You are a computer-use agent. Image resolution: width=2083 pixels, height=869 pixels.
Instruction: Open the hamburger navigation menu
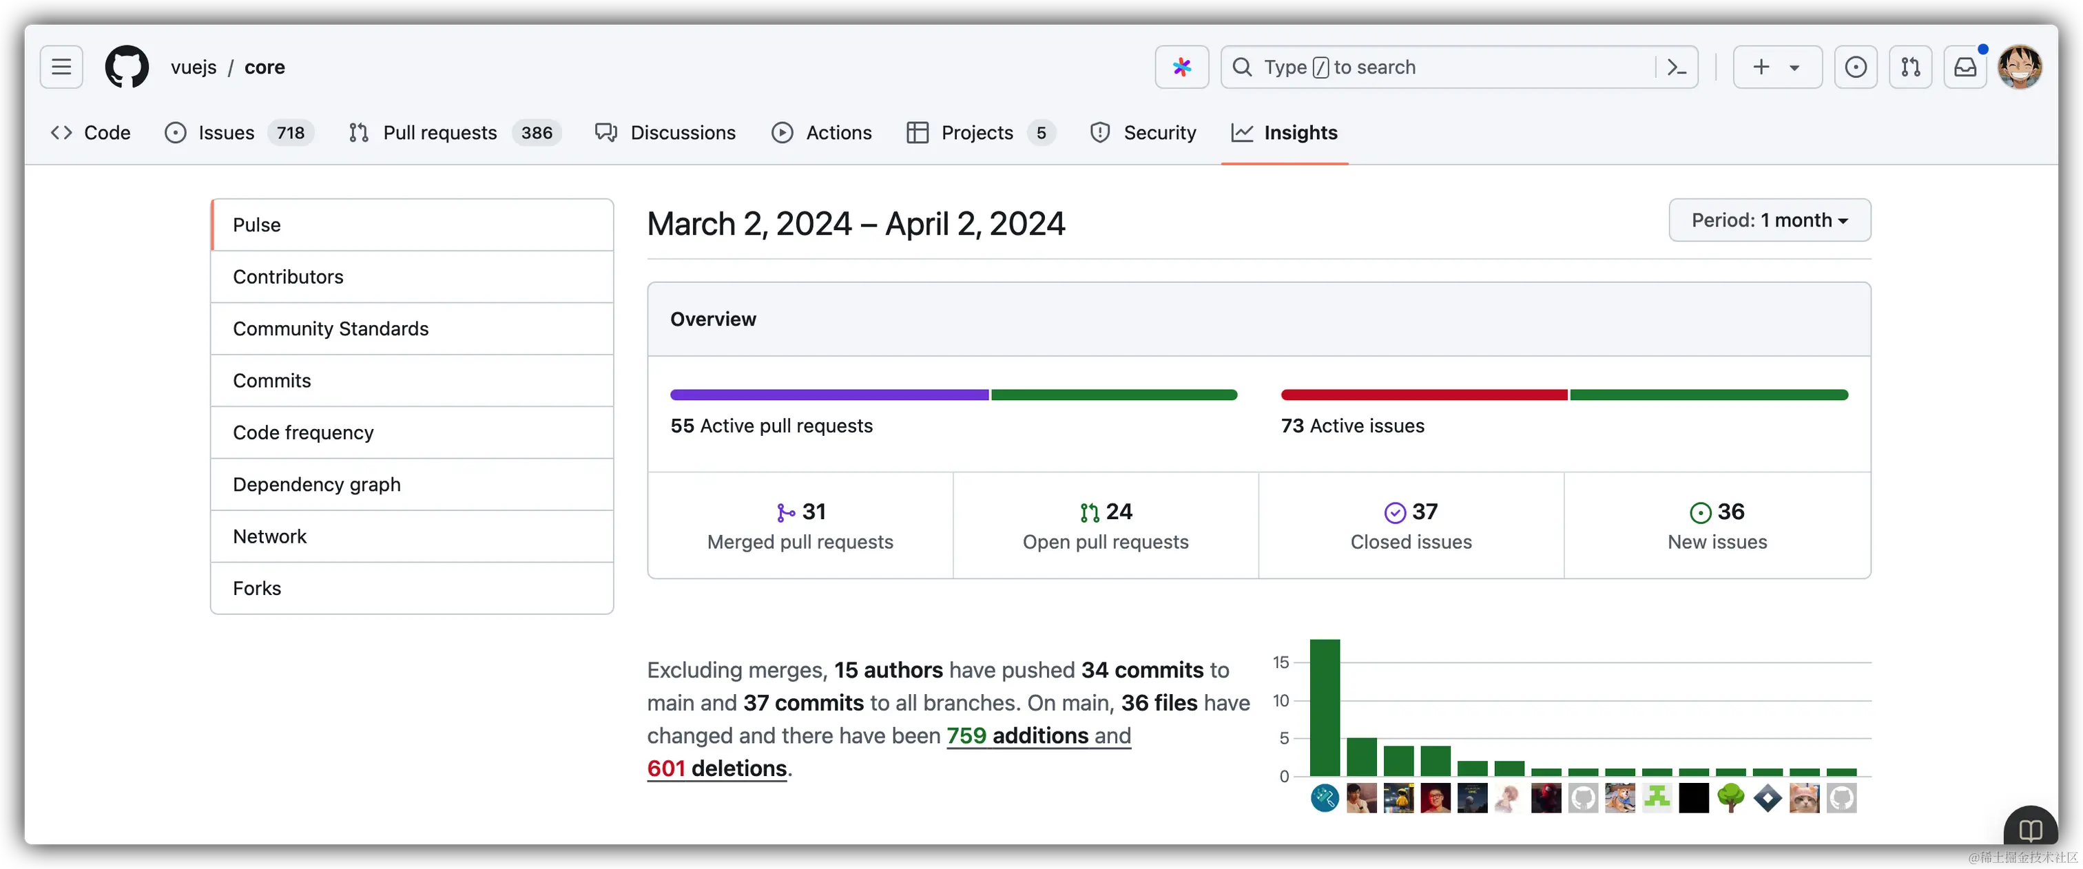[x=61, y=67]
